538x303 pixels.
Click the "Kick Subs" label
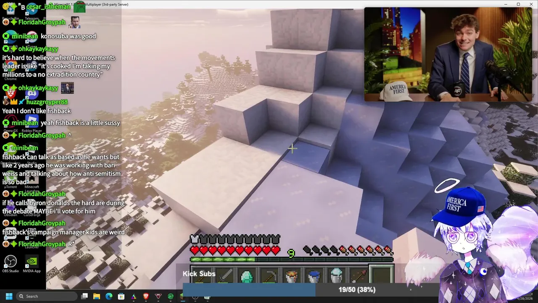point(199,274)
